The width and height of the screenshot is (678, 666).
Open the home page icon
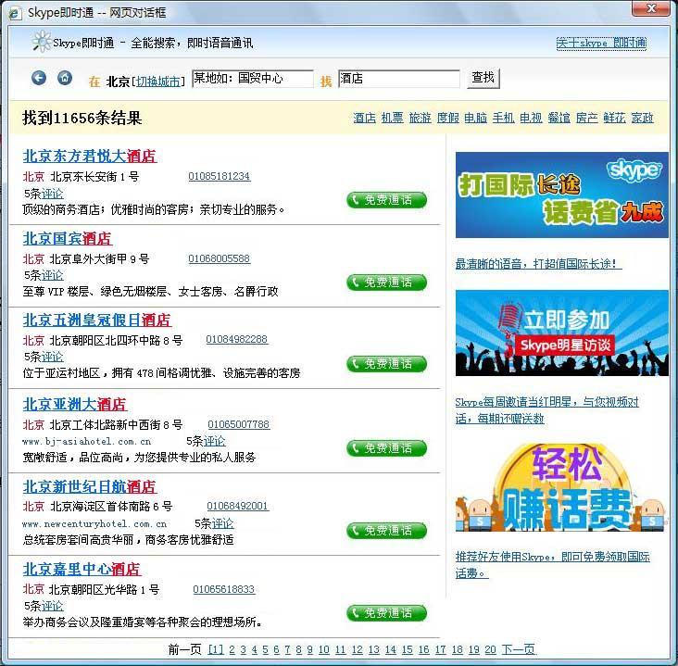tap(65, 78)
